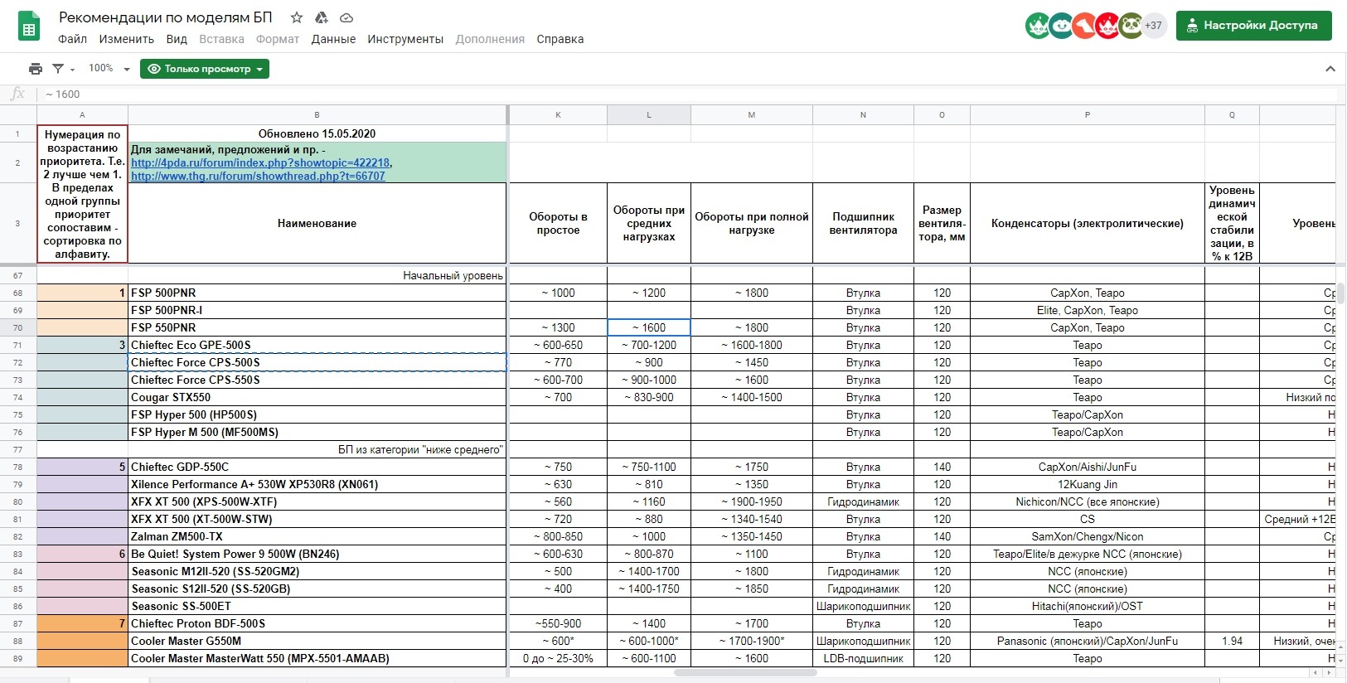Open the Вид menu
Viewport: 1347px width, 683px height.
(x=177, y=39)
